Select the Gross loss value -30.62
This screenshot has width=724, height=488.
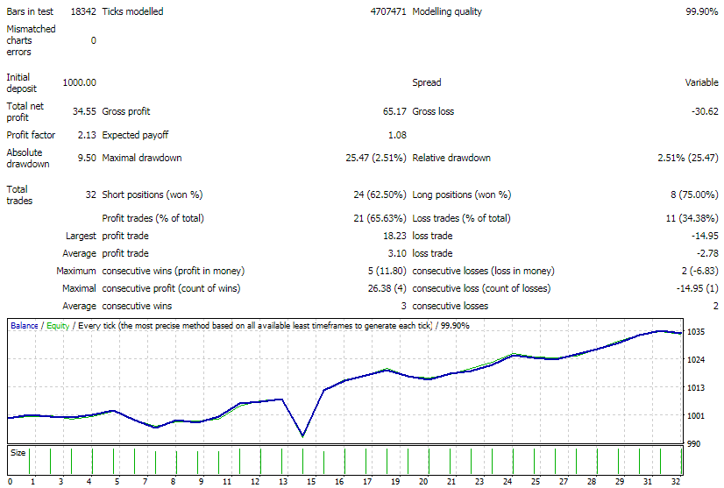click(x=705, y=112)
